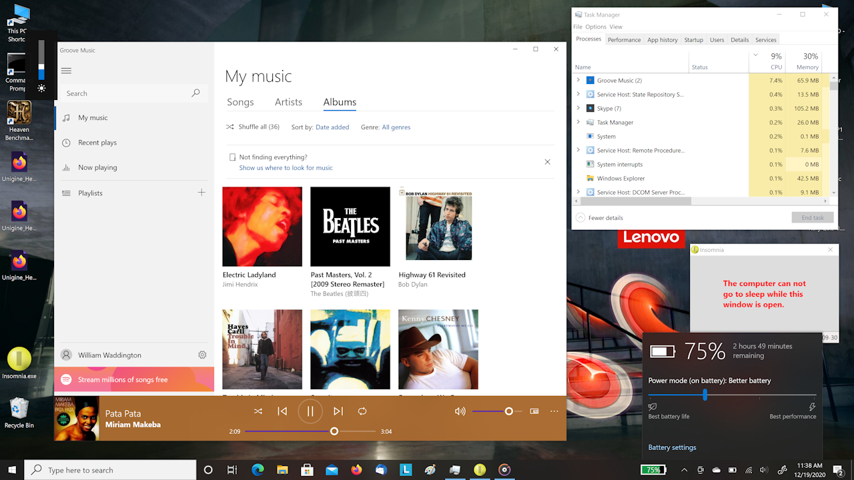Click the song seek progress slider
The image size is (854, 480).
pos(310,431)
